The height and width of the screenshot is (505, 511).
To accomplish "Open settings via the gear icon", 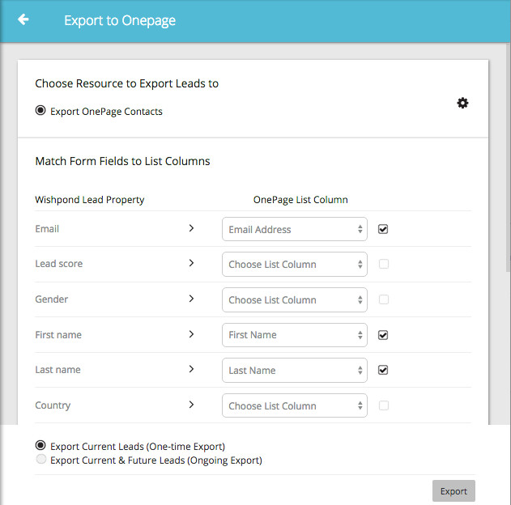I will point(462,103).
